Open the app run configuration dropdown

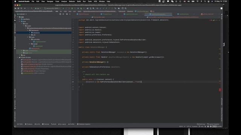click(x=38, y=8)
